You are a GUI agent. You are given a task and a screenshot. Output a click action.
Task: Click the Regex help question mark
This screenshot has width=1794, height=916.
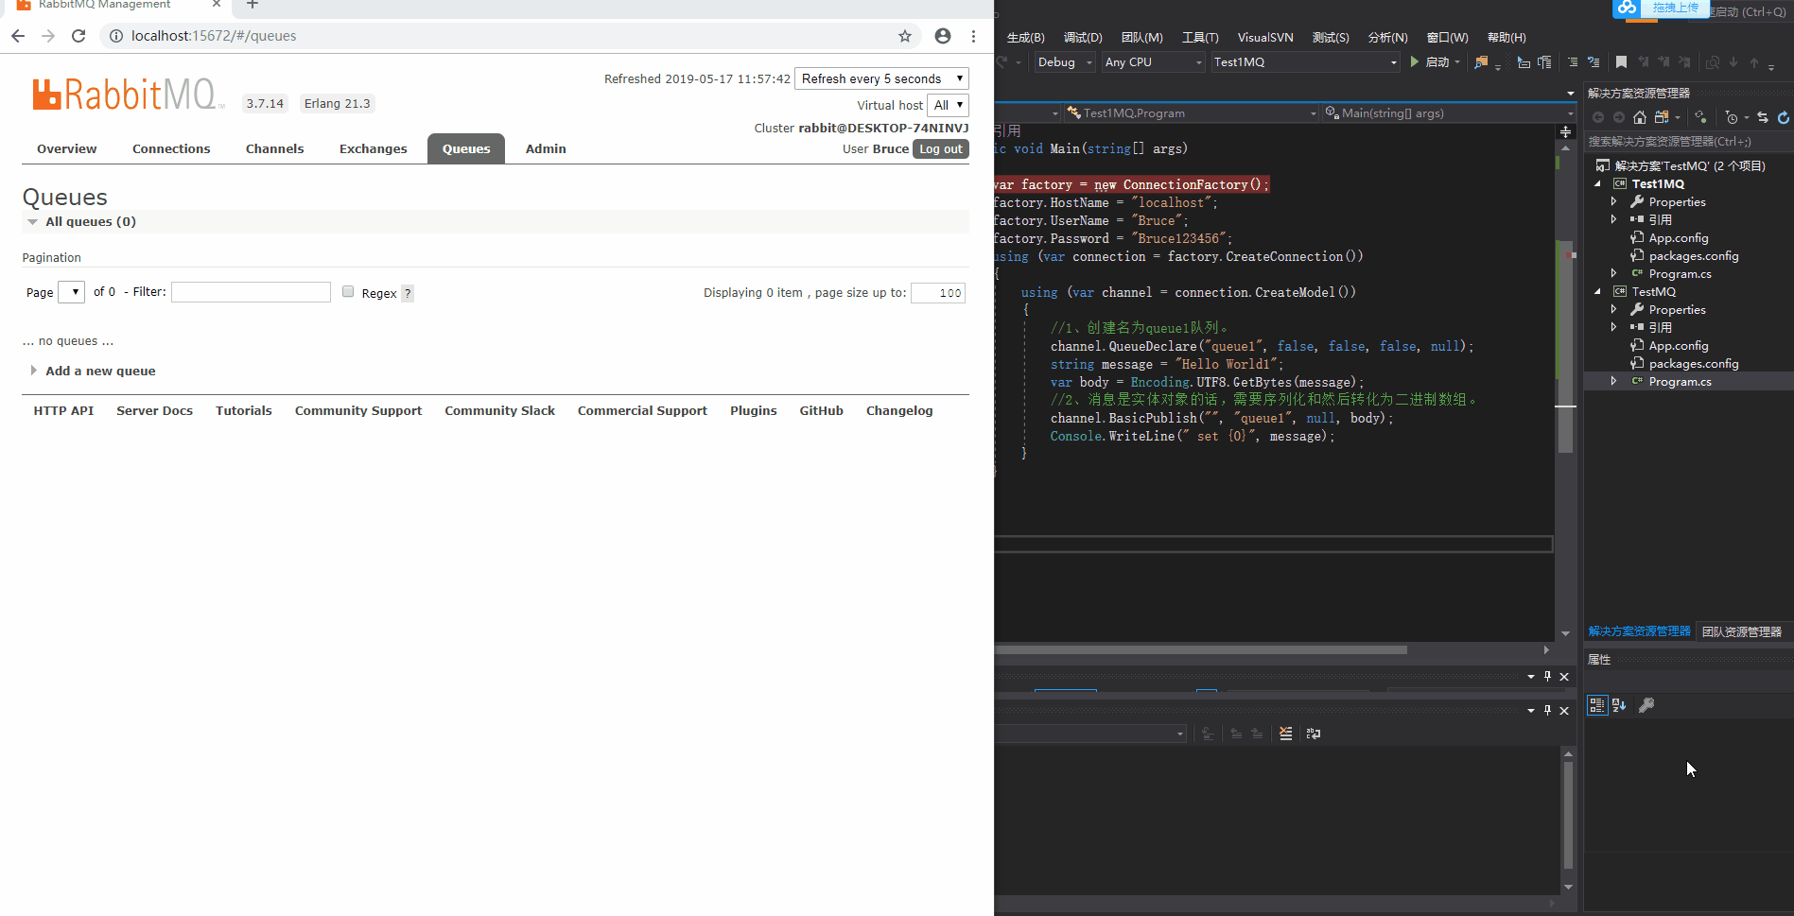[x=408, y=293]
